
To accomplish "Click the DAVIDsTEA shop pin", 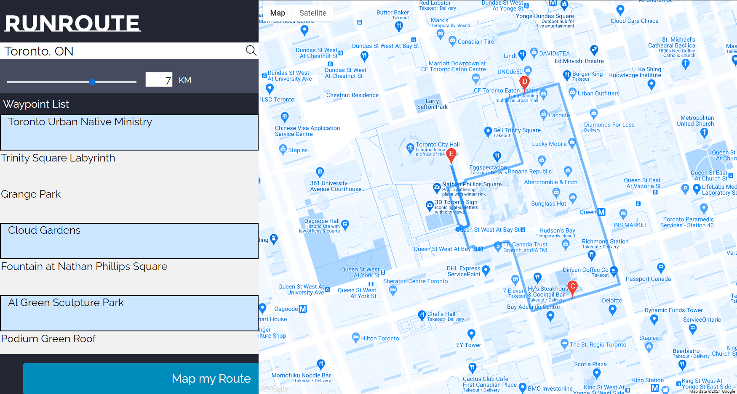I will (x=534, y=53).
